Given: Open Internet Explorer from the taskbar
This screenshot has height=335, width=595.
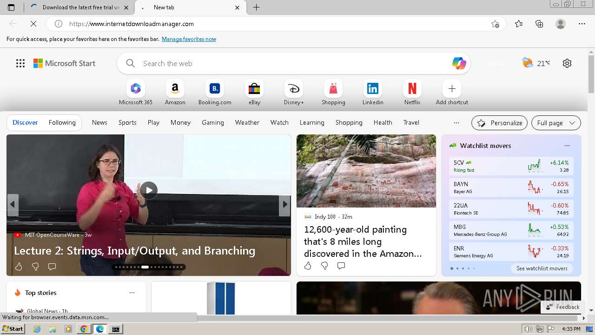Looking at the screenshot, I should pyautogui.click(x=37, y=329).
